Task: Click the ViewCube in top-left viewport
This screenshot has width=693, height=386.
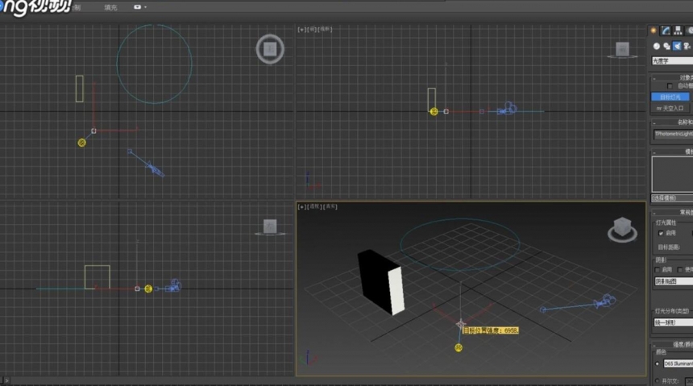Action: tap(270, 49)
